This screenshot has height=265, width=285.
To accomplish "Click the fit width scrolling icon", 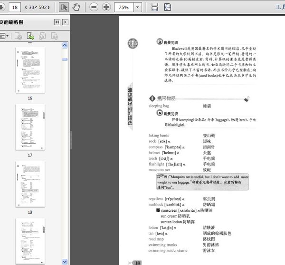I will pos(154,7).
